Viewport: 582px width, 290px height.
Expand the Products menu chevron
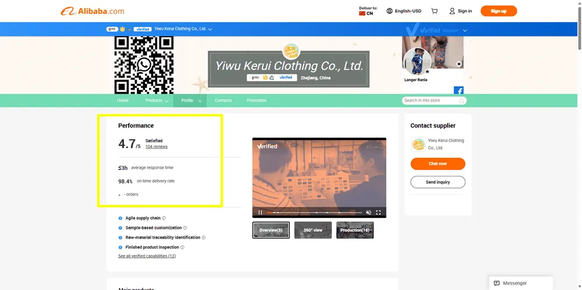[166, 101]
